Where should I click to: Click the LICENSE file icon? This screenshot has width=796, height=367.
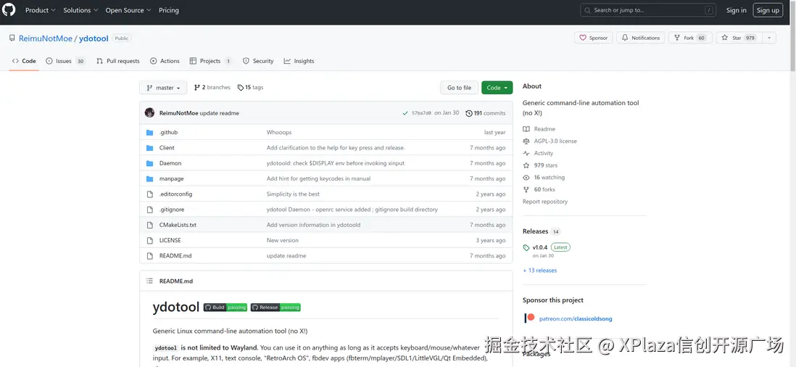[x=150, y=241]
